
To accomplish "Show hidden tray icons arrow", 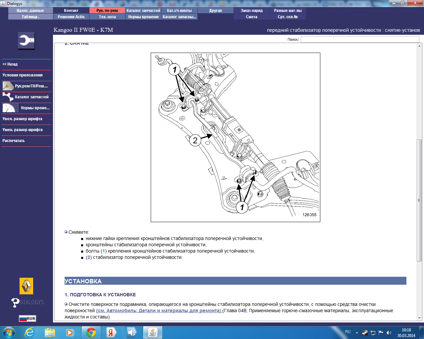I will pyautogui.click(x=357, y=333).
